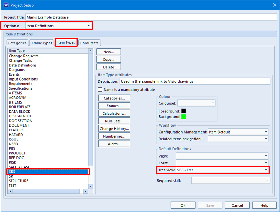
Task: Open the Frame Types tab
Action: pos(42,43)
